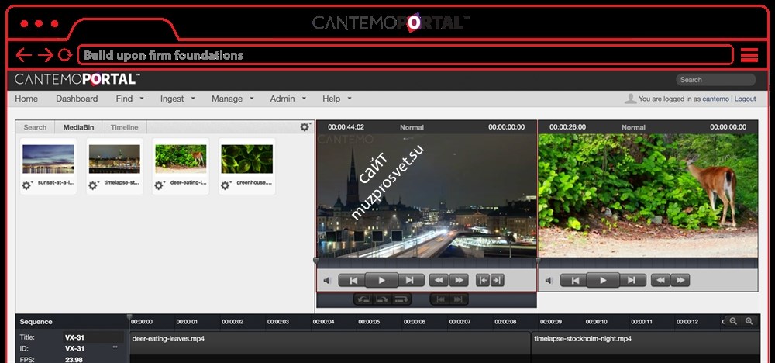Mute the Stockholm night player volume
Viewport: 775px width, 363px height.
click(x=327, y=281)
